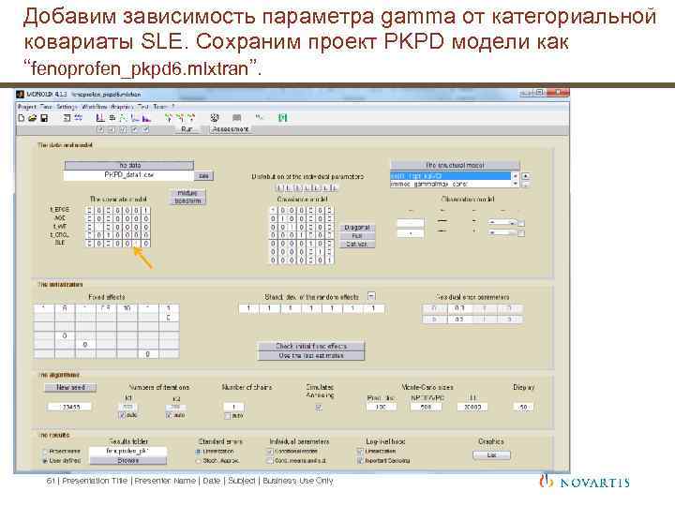
Task: Click 'Use the last estimates' button
Action: coord(311,356)
